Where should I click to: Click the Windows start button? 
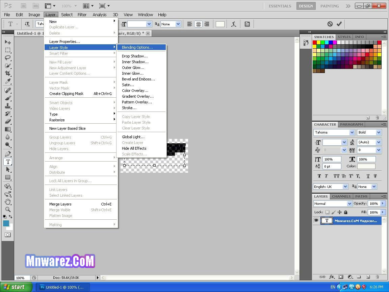[16, 287]
